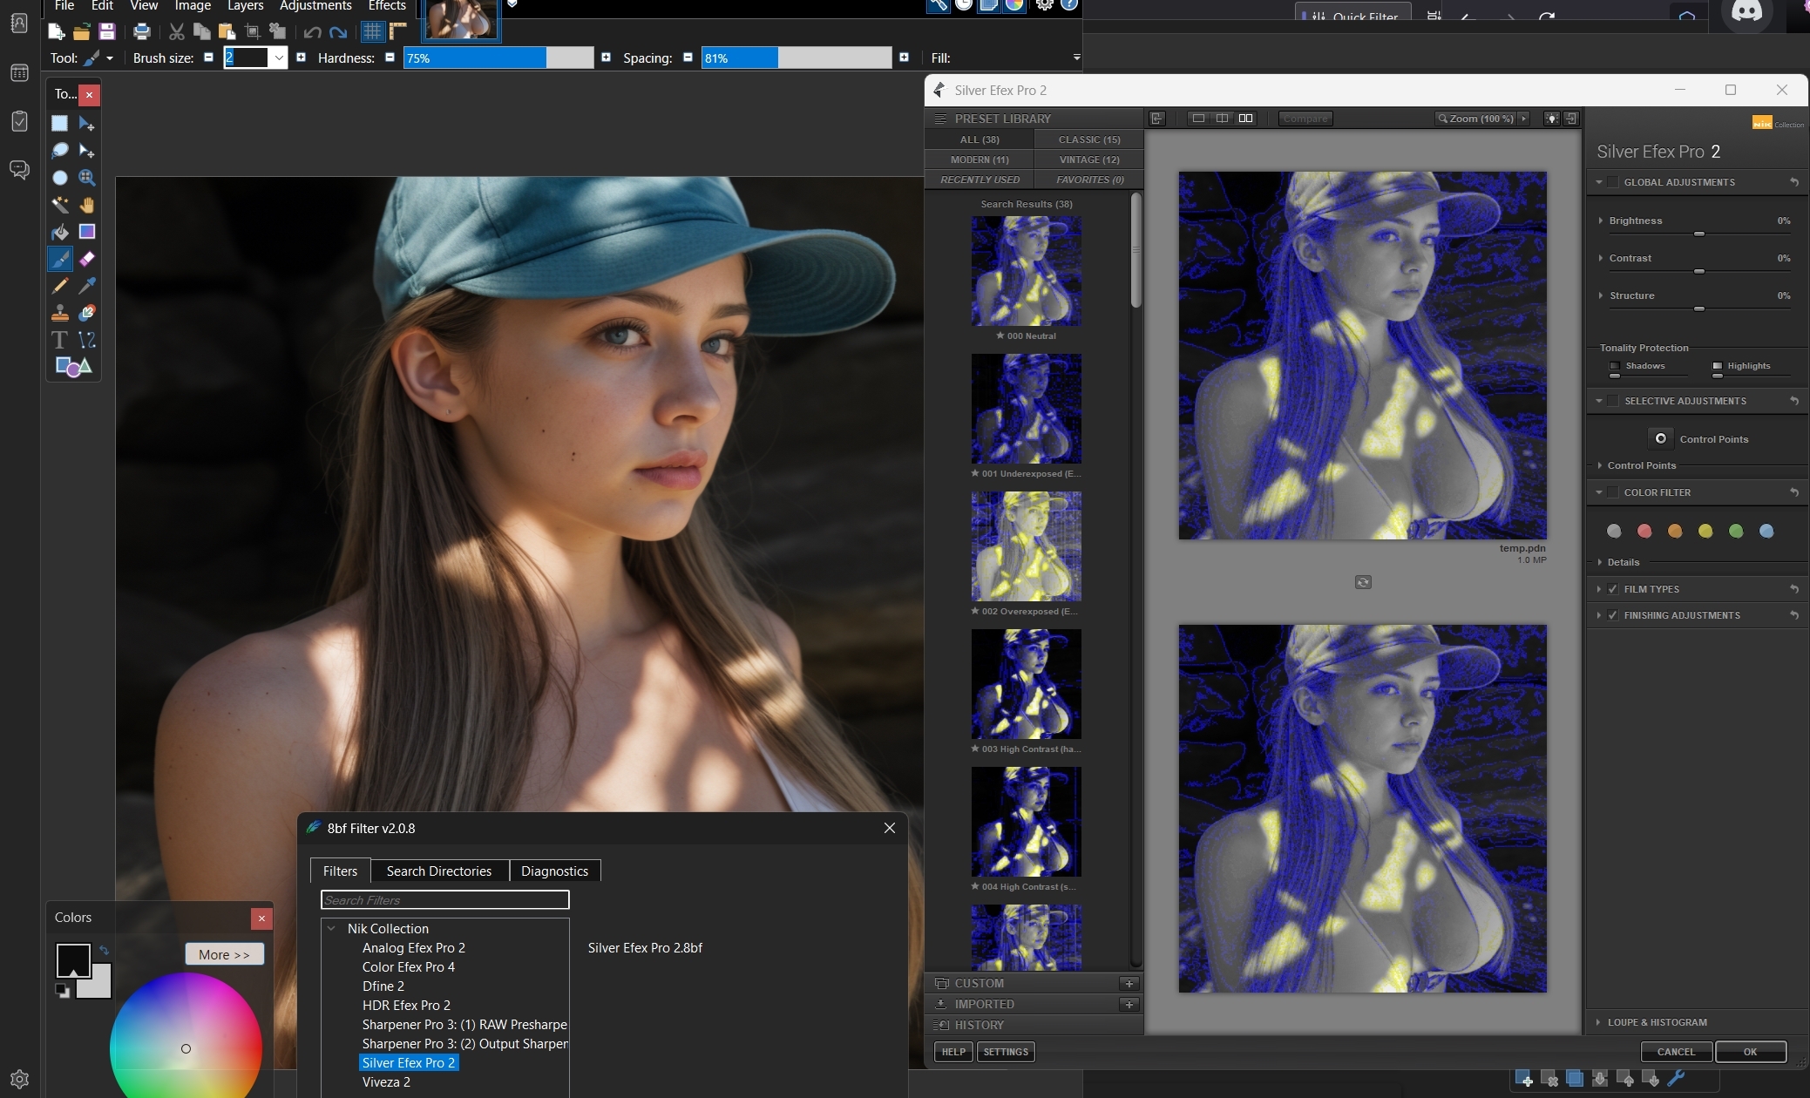This screenshot has height=1098, width=1810.
Task: Select the Clone Stamp tool
Action: (x=59, y=313)
